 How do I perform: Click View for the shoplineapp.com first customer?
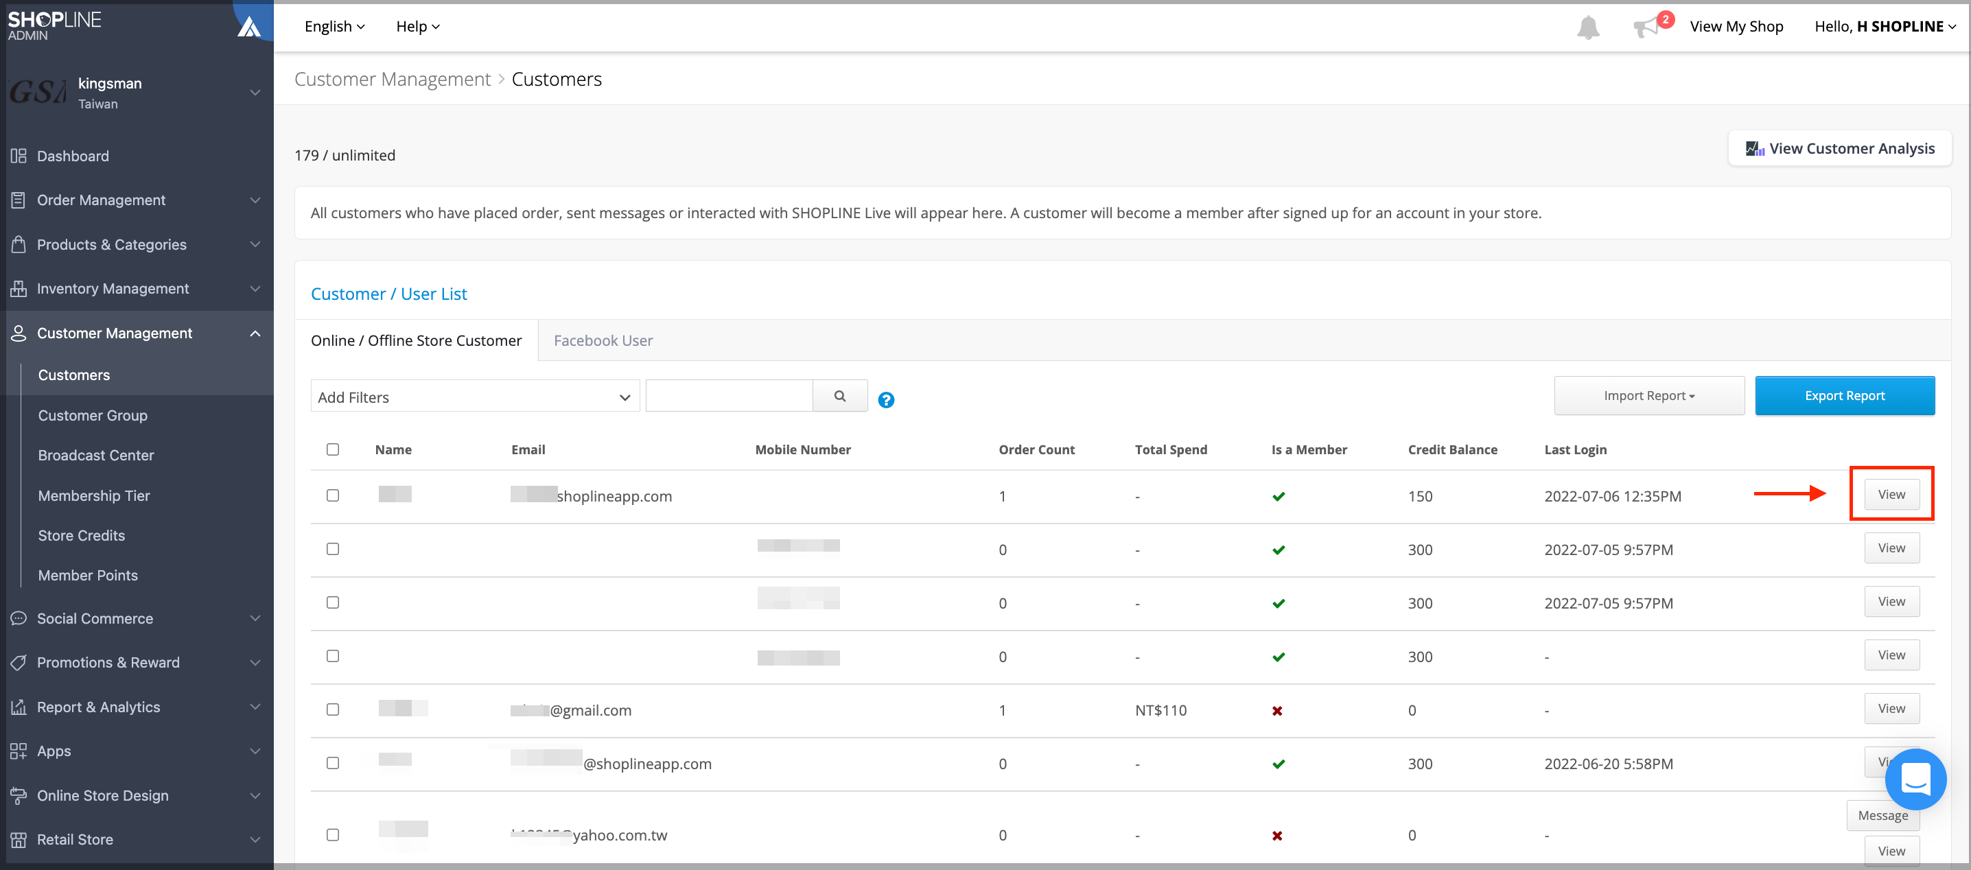[1891, 494]
